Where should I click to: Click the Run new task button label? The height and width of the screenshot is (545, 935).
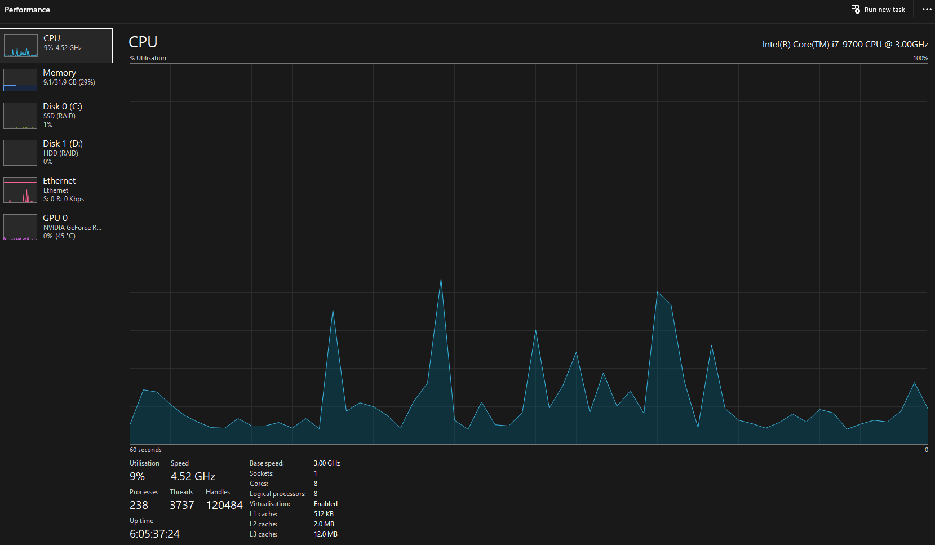884,10
